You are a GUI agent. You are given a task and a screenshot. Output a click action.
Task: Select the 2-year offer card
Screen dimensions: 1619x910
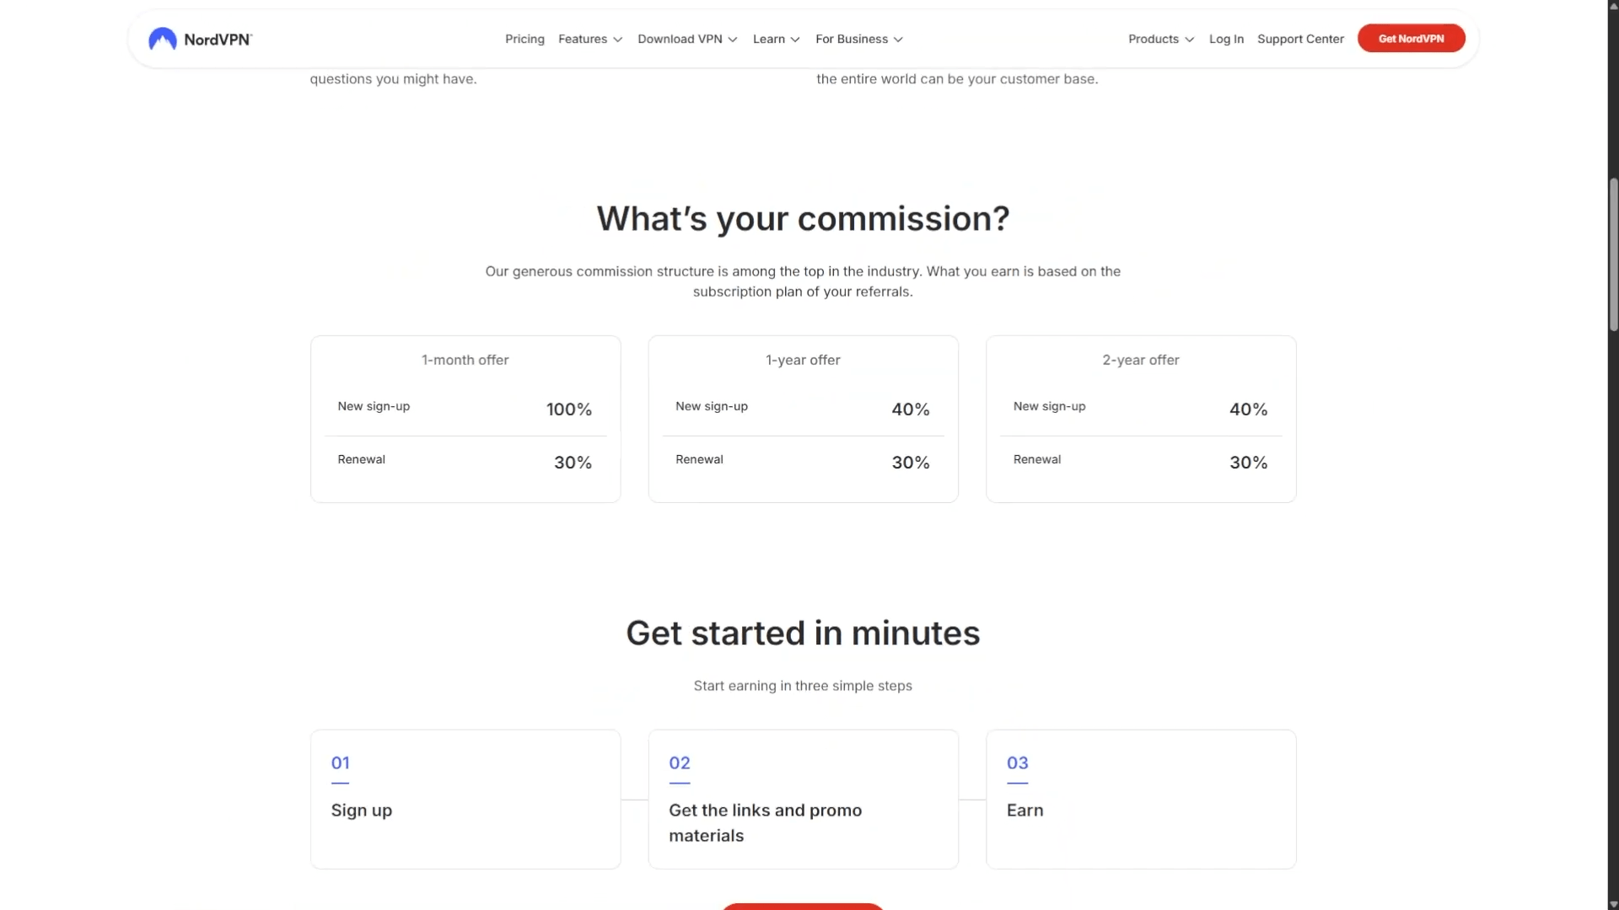[1141, 419]
